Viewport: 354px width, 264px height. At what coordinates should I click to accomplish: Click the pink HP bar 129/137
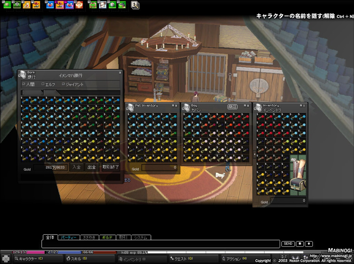29,252
